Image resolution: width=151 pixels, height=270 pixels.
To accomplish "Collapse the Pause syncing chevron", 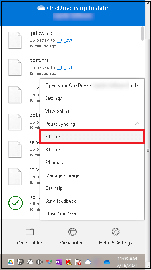I will point(137,124).
